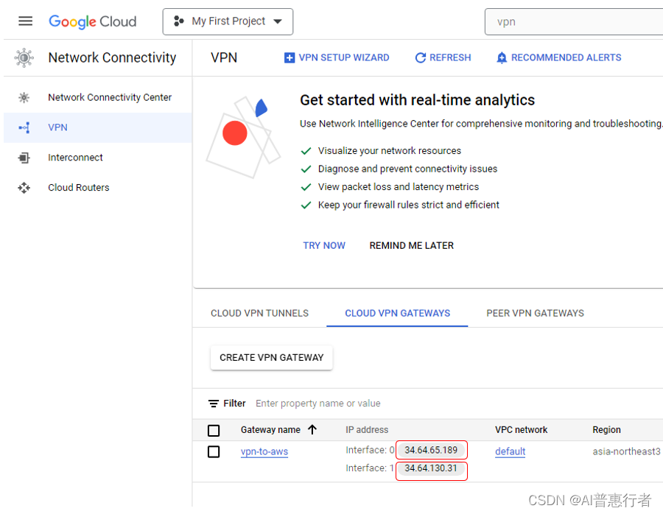Click 'Get started with real-time analytics' heading
This screenshot has height=514, width=663.
pyautogui.click(x=418, y=100)
